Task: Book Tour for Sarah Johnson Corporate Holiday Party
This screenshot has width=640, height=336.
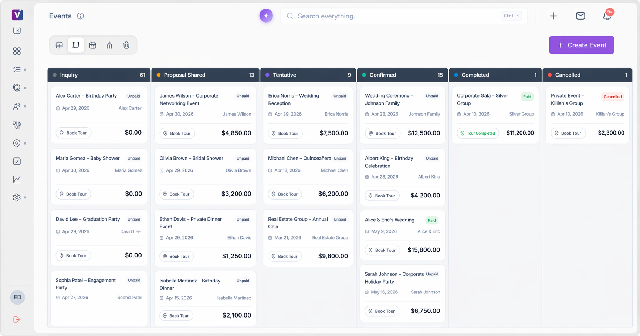Action: click(382, 311)
